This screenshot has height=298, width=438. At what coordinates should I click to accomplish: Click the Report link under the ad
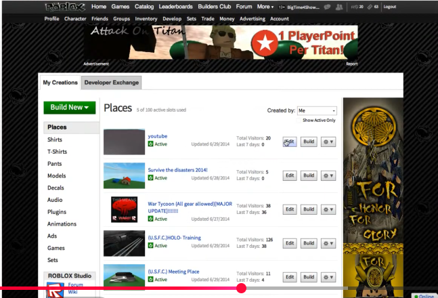351,64
